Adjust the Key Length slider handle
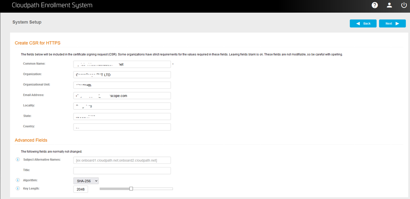The width and height of the screenshot is (410, 199). click(x=131, y=189)
